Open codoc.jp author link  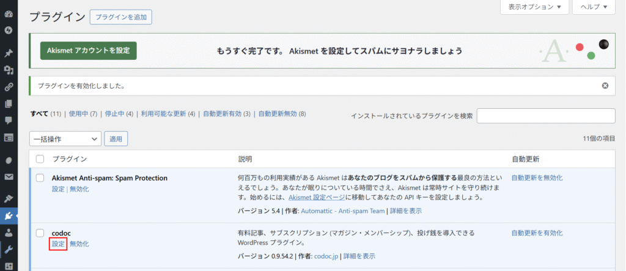(x=326, y=256)
